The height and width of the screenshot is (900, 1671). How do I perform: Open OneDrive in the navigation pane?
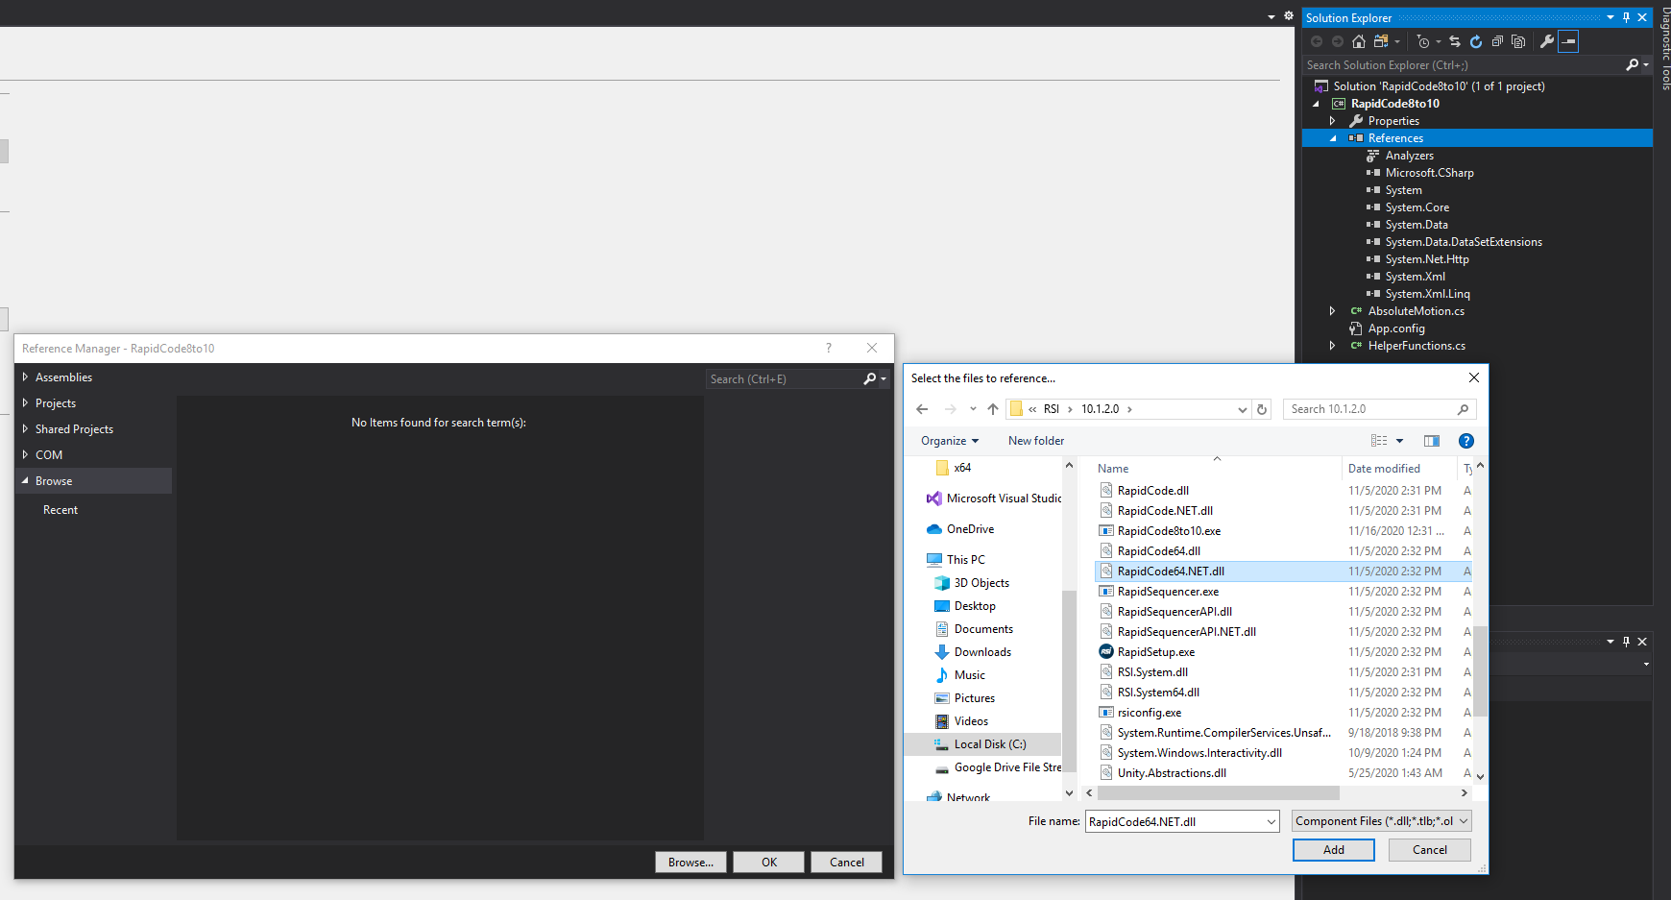(x=970, y=529)
